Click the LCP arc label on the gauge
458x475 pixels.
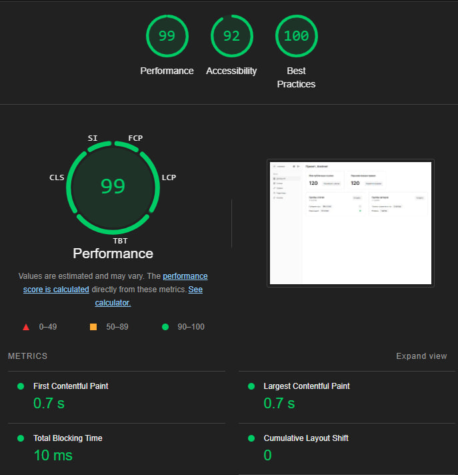coord(169,177)
